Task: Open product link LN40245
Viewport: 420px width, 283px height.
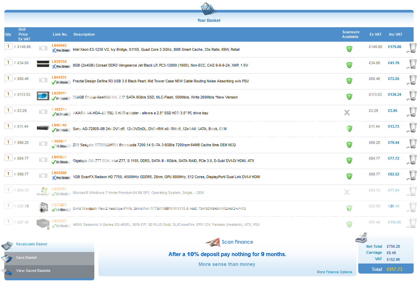Action: pyautogui.click(x=59, y=125)
